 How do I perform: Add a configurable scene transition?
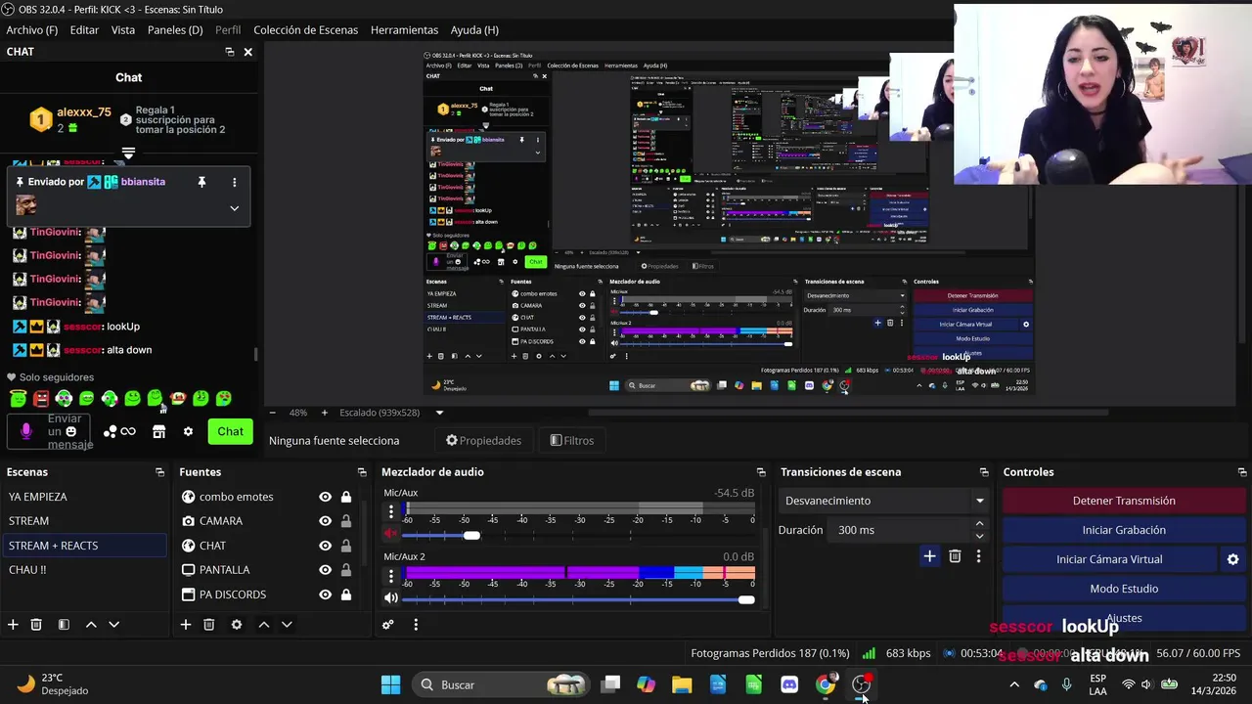[x=929, y=556]
